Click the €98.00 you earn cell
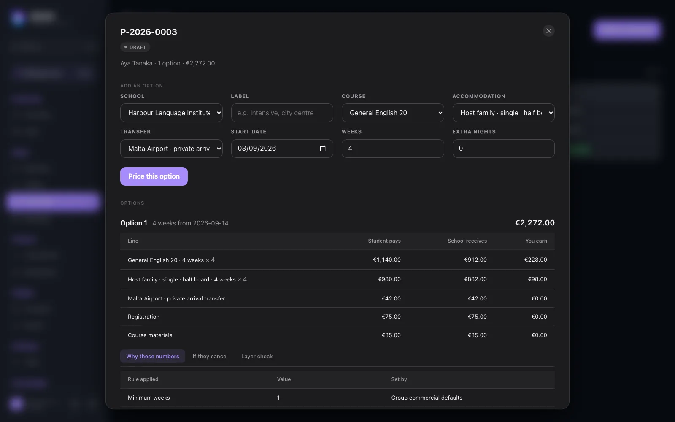This screenshot has width=675, height=422. (x=537, y=279)
